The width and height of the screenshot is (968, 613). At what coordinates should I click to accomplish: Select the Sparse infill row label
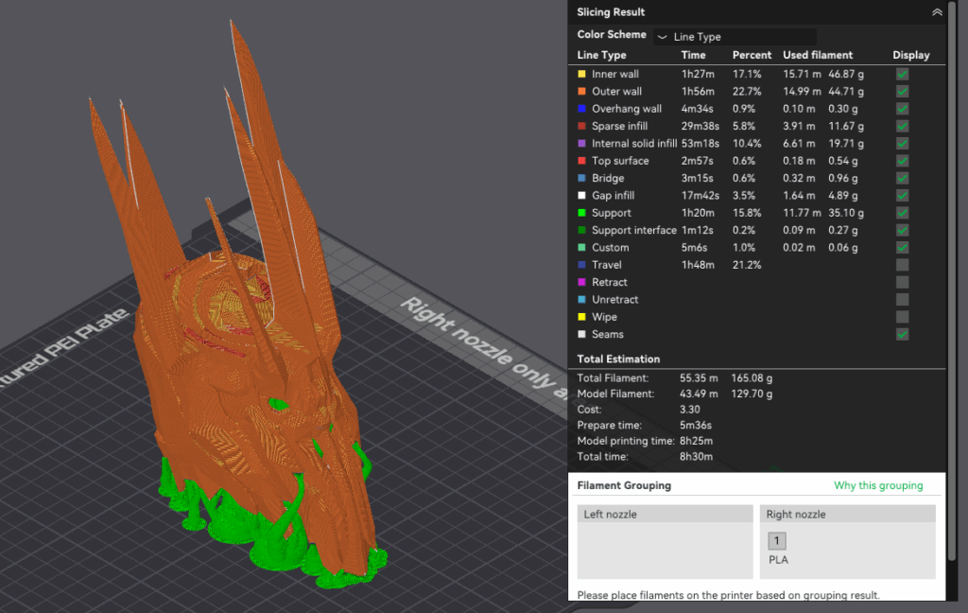click(621, 126)
